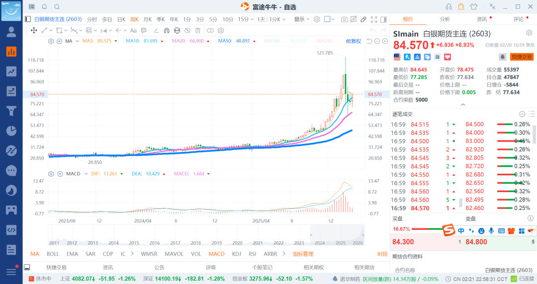The width and height of the screenshot is (537, 284).
Task: Select the text annotation Aa tool
Action: point(134,30)
